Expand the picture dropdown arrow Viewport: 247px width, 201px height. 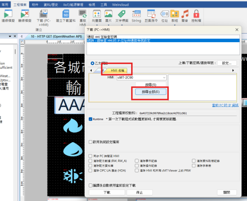(x=109, y=25)
